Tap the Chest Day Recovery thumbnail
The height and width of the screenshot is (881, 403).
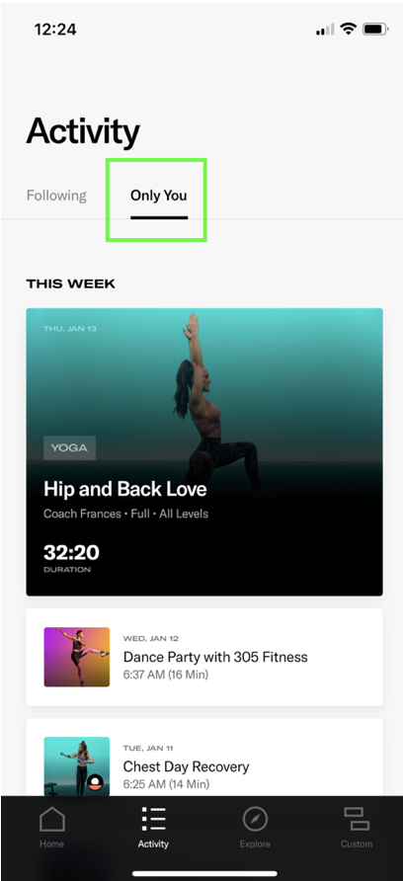point(77,766)
